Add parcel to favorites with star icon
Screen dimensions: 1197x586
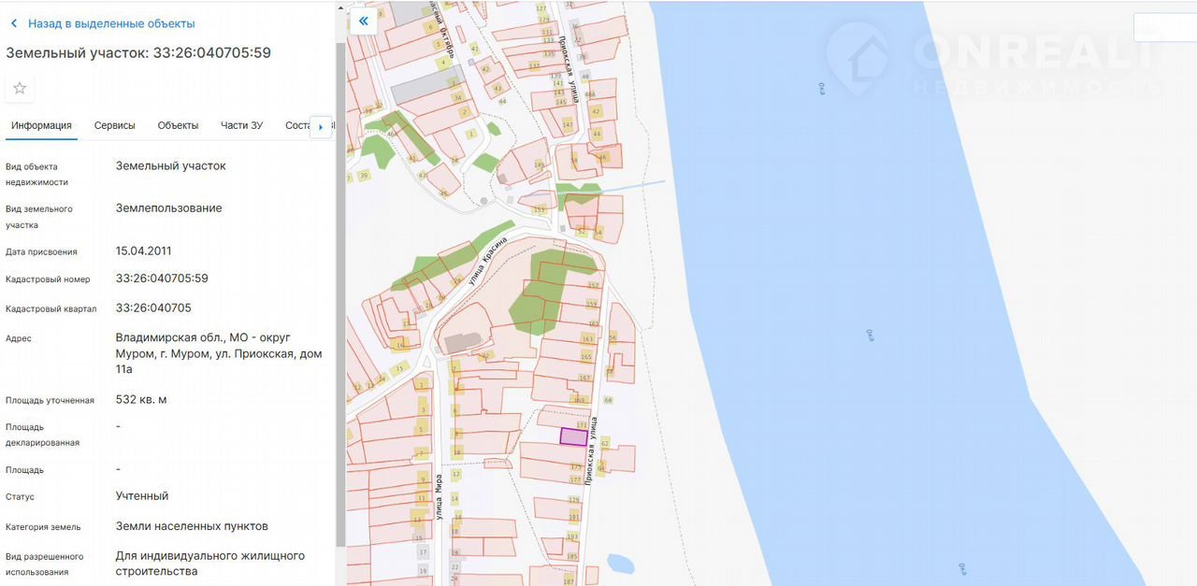[x=20, y=88]
